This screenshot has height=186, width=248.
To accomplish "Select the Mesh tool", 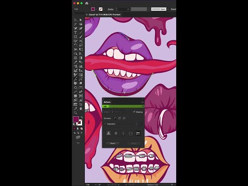I will point(75,58).
